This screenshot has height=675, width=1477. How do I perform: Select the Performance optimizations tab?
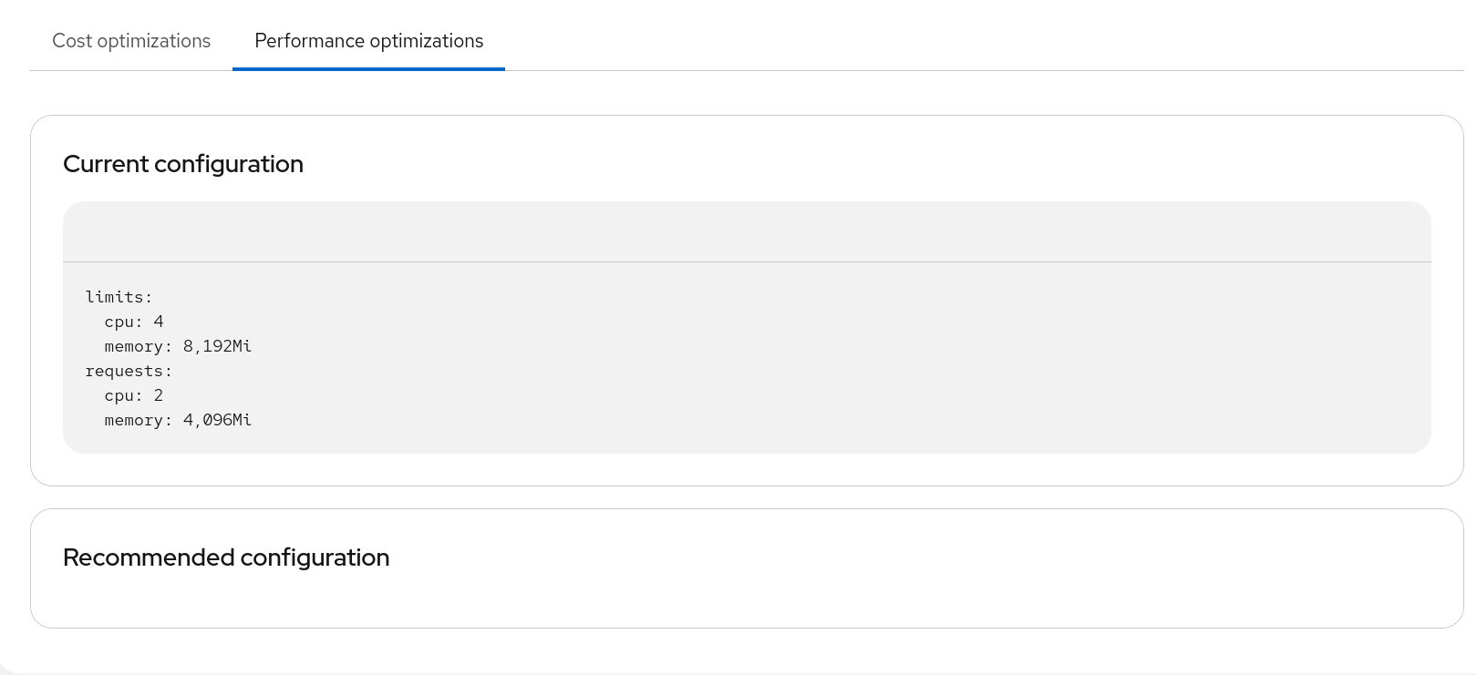click(x=368, y=41)
